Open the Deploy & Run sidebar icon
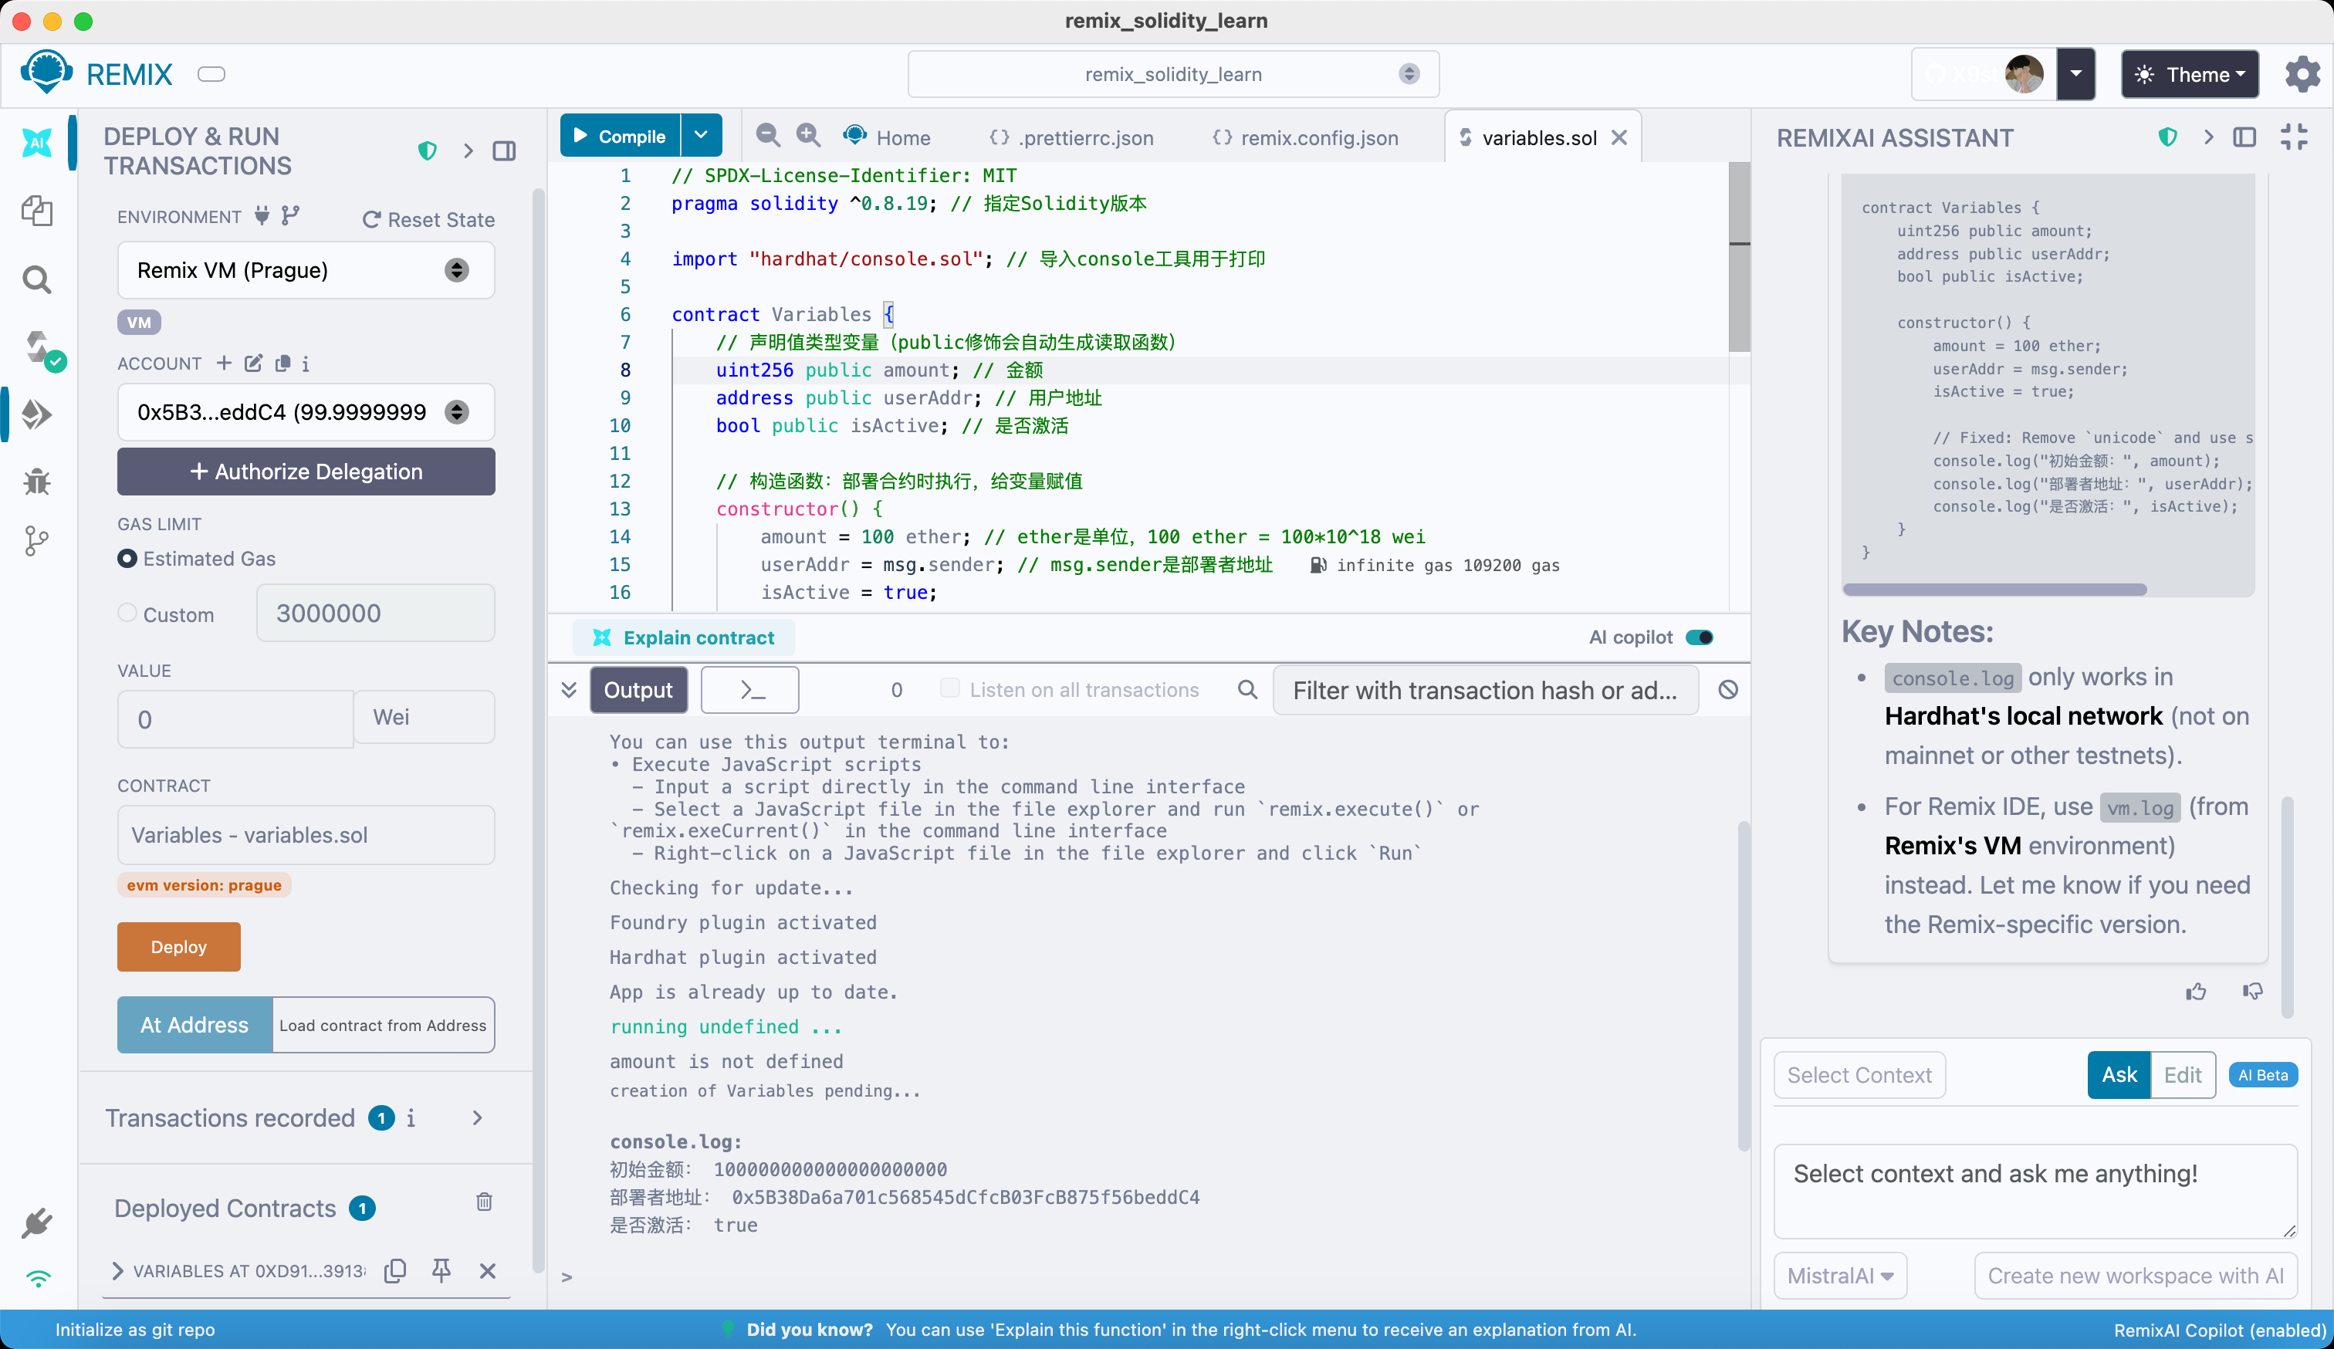This screenshot has width=2334, height=1349. coord(37,414)
